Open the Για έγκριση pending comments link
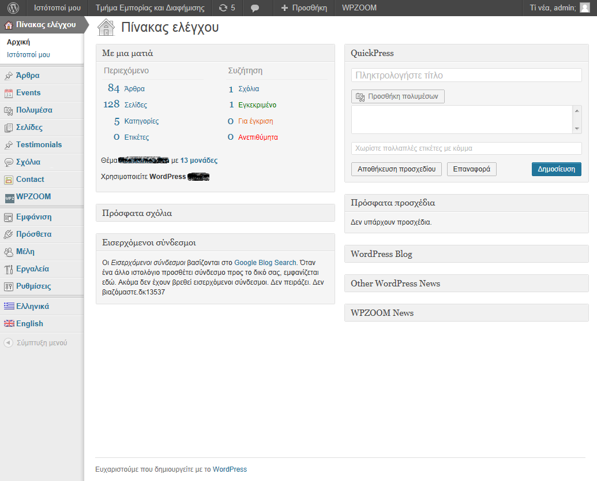The image size is (597, 481). tap(256, 121)
